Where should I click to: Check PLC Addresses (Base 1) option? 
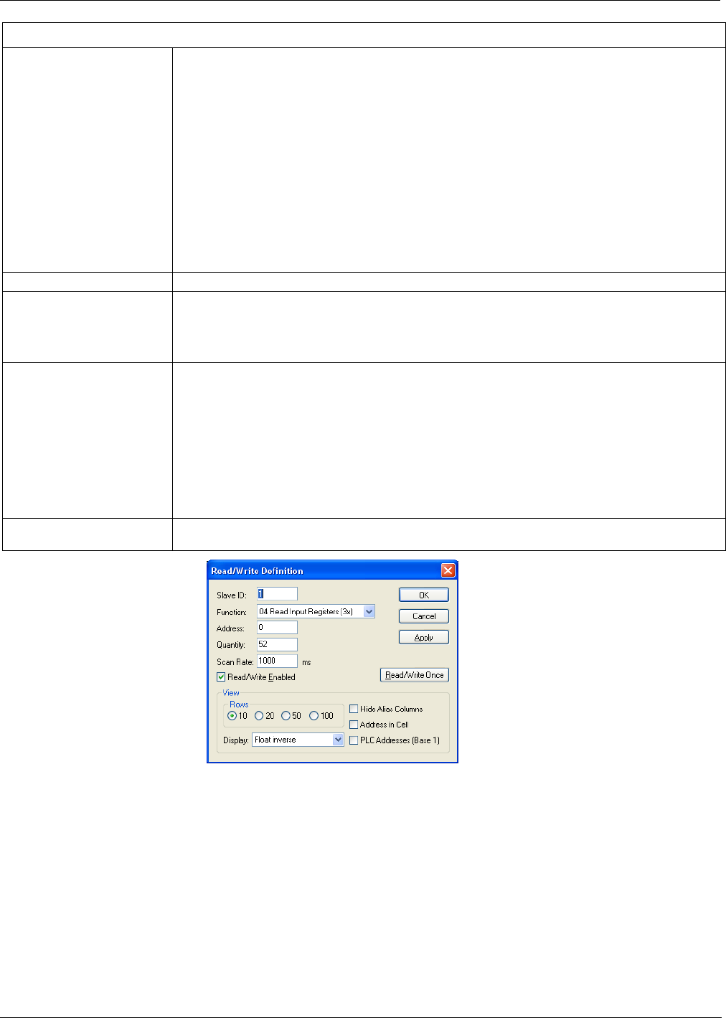[354, 740]
